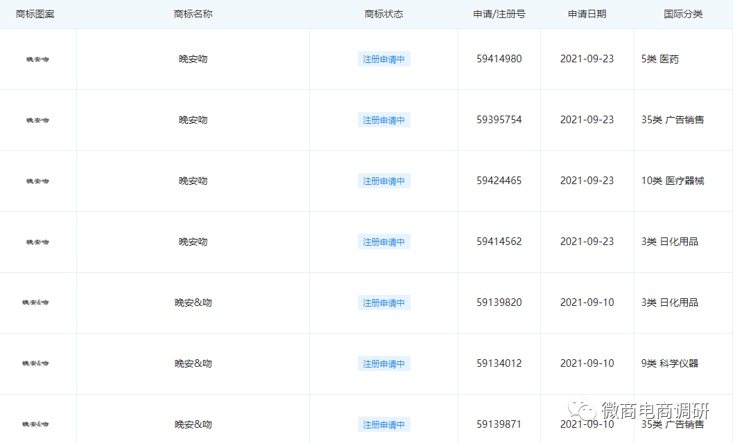The width and height of the screenshot is (733, 443).
Task: Click date 2021-09-23 in 59414980 row
Action: coord(587,59)
